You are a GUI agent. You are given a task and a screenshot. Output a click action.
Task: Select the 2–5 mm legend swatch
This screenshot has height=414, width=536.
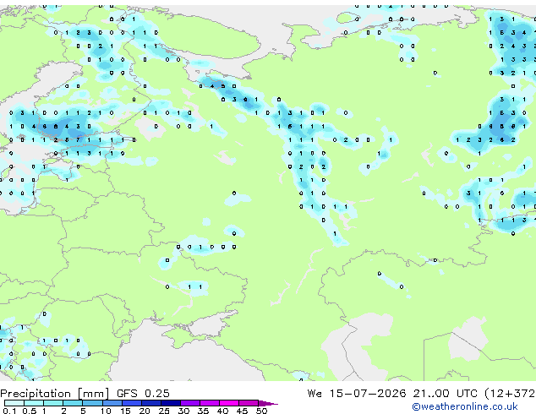point(73,403)
